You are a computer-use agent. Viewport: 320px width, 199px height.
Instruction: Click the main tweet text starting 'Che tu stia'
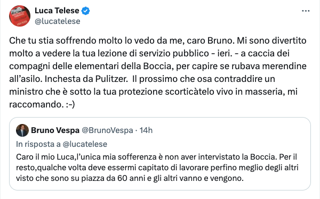[x=158, y=72]
